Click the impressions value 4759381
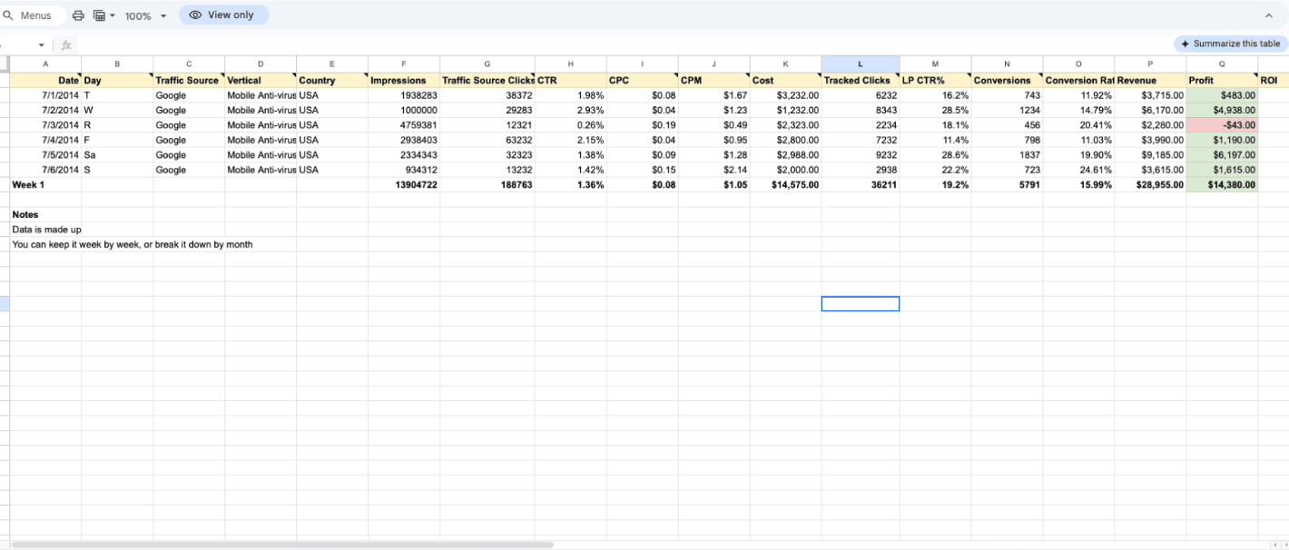The height and width of the screenshot is (550, 1289). [x=404, y=125]
